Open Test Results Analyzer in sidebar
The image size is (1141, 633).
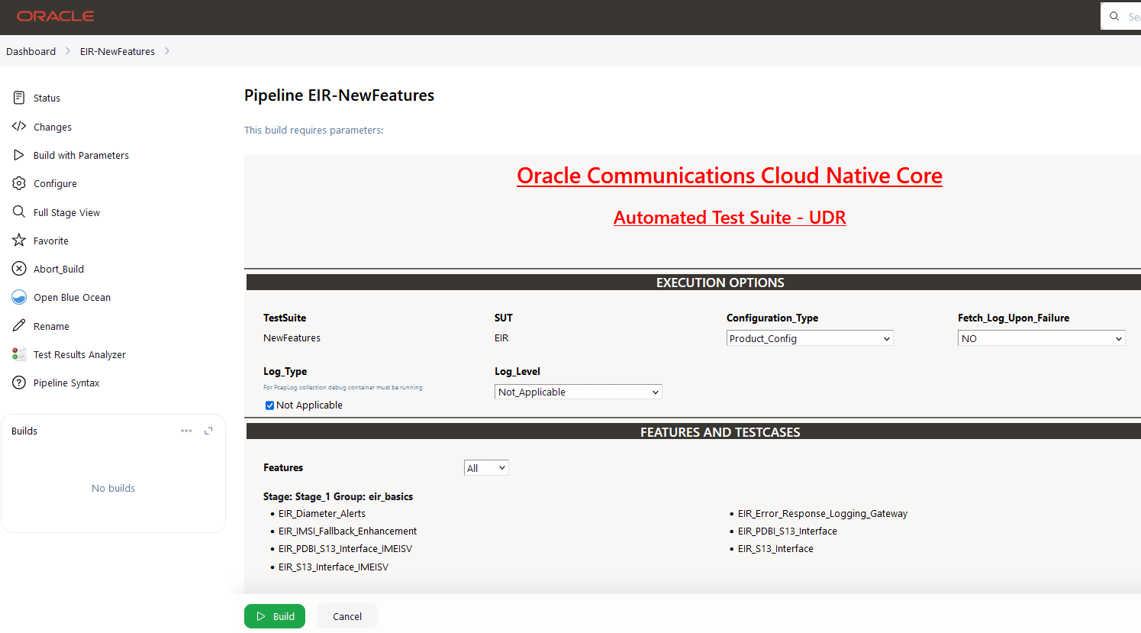tap(79, 355)
